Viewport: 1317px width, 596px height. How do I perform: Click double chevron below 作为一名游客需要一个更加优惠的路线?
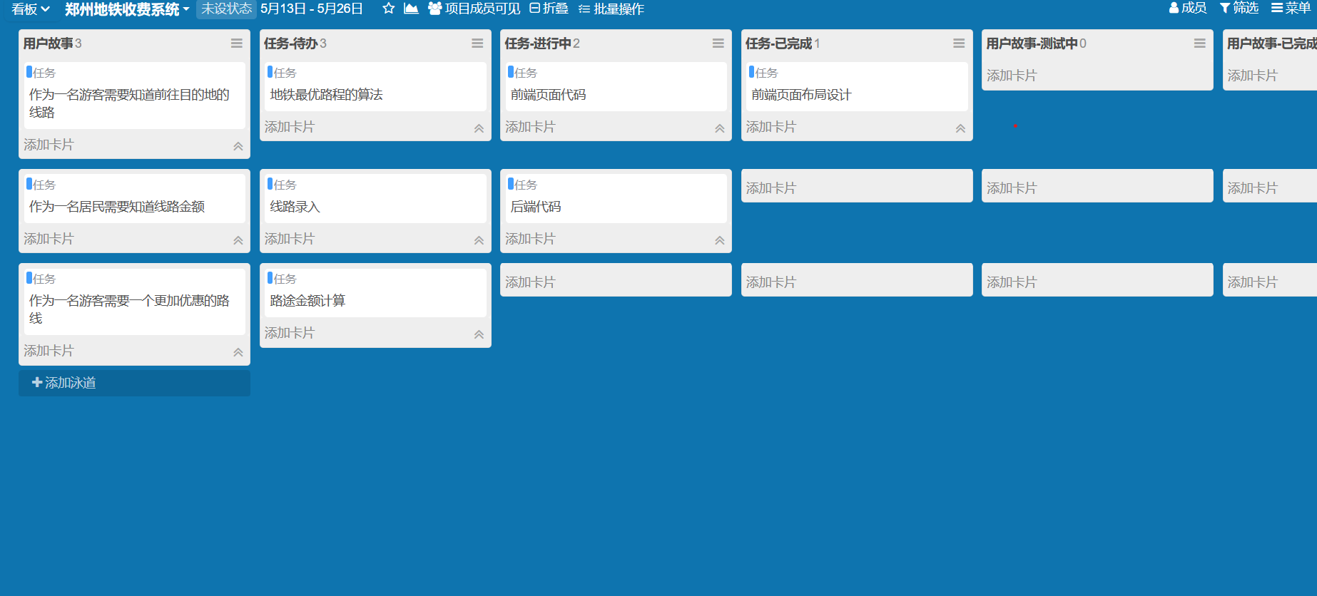pos(238,352)
